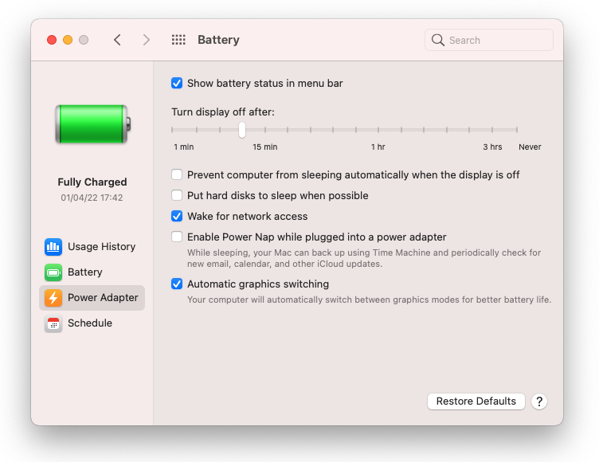Open help with the question mark button
This screenshot has height=462, width=599.
[x=539, y=401]
